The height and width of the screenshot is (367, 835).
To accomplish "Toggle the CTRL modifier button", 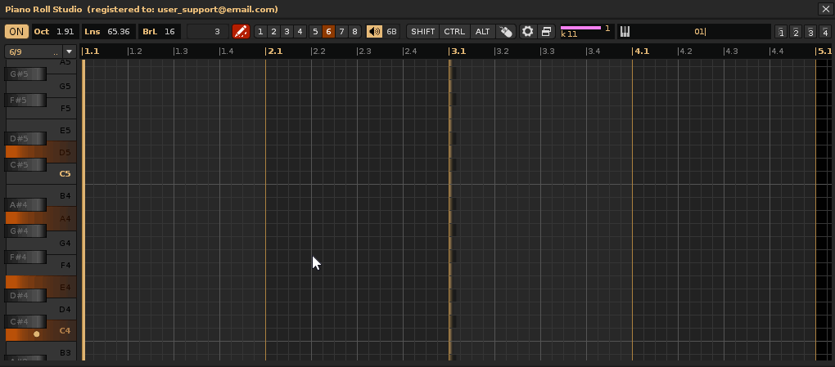I will [454, 32].
